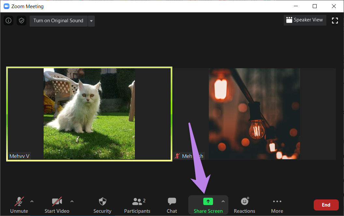Open Original Sound dropdown arrow
344x216 pixels.
click(91, 21)
